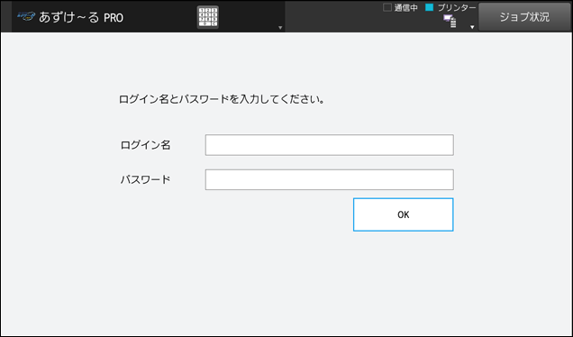Expand the dropdown arrow beside keypad
573x337 pixels.
pyautogui.click(x=280, y=27)
